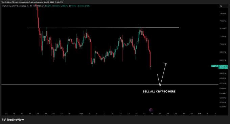
Task: Click the 6.640% price axis label
Action: pyautogui.click(x=223, y=73)
